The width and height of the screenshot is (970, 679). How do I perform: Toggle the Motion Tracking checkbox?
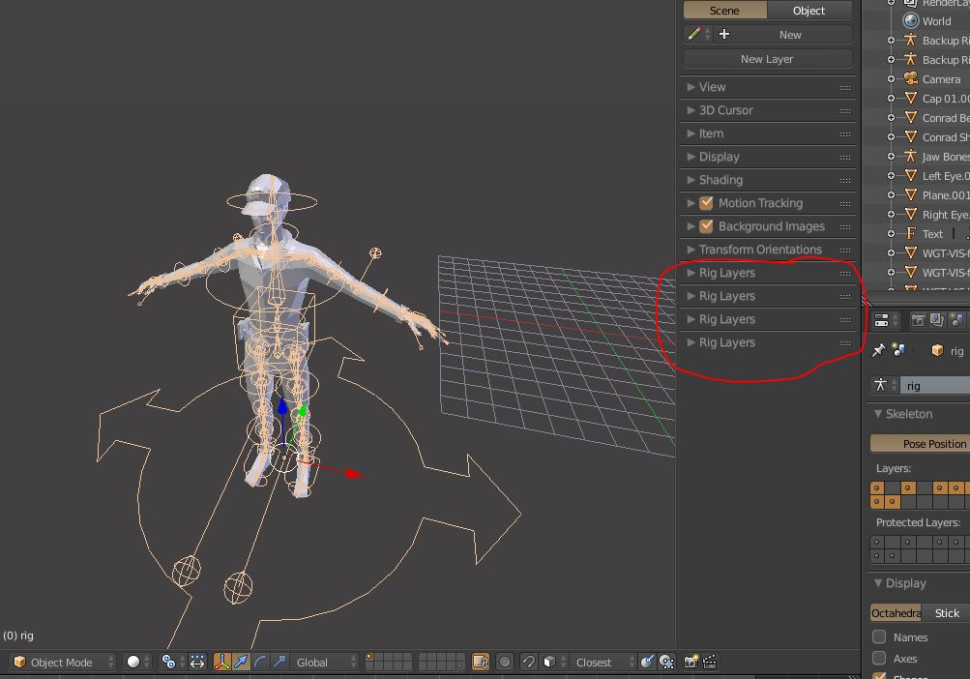point(705,203)
